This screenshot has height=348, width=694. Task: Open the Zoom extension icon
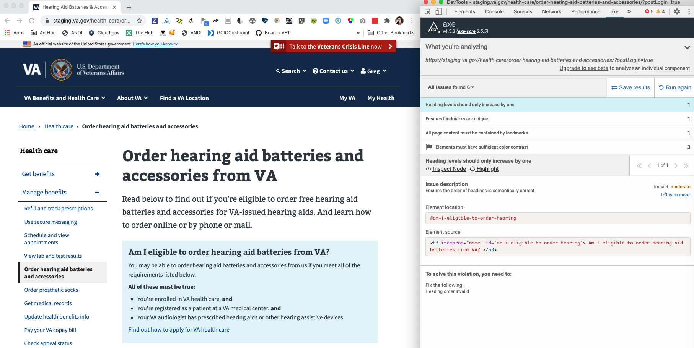click(326, 21)
